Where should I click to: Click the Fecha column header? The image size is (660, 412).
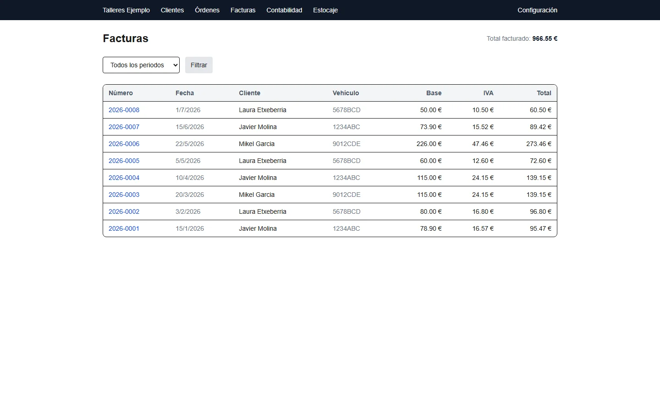tap(185, 93)
